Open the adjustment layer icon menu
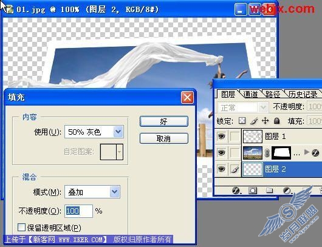 (x=287, y=191)
